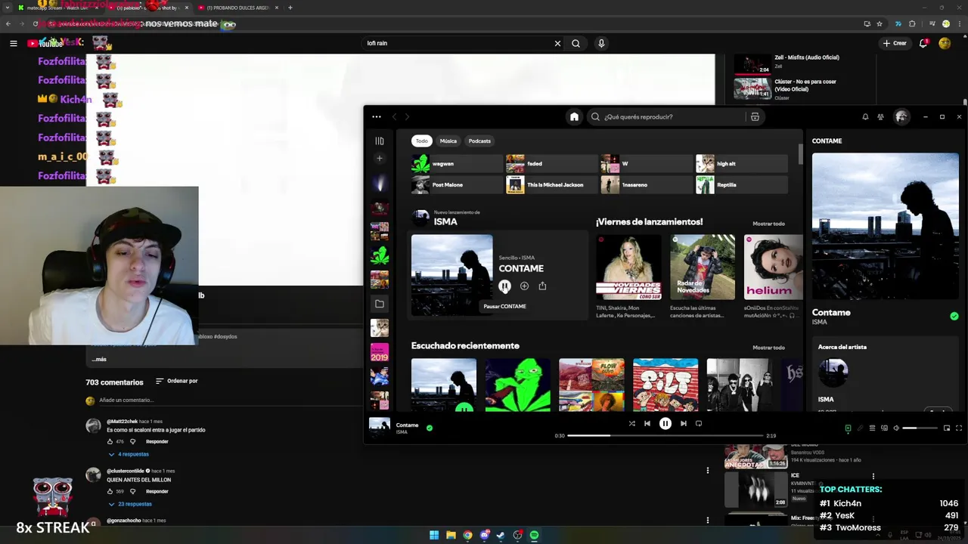Open the high alt playlist tile
The height and width of the screenshot is (544, 968).
742,163
